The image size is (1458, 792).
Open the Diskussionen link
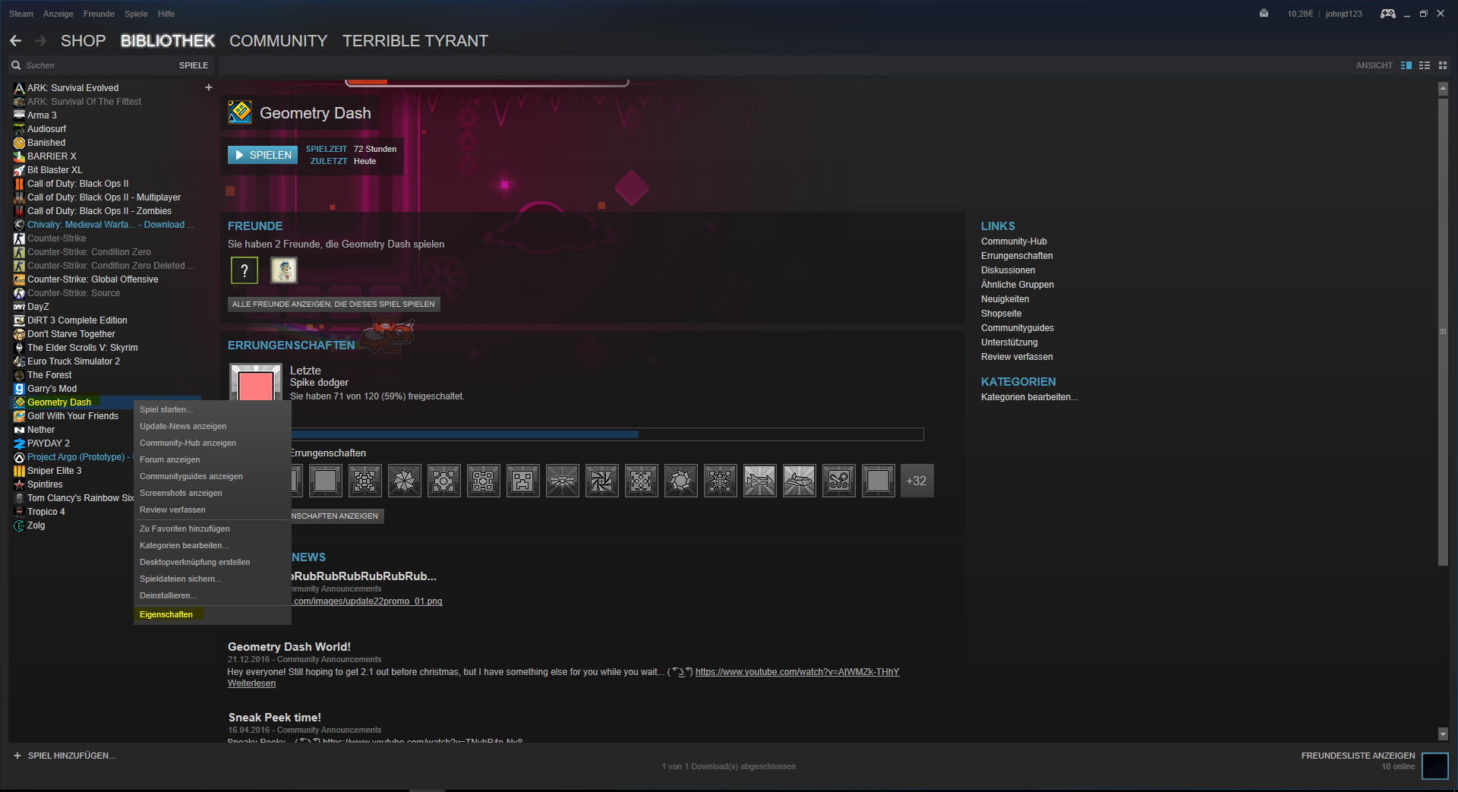pos(1008,270)
